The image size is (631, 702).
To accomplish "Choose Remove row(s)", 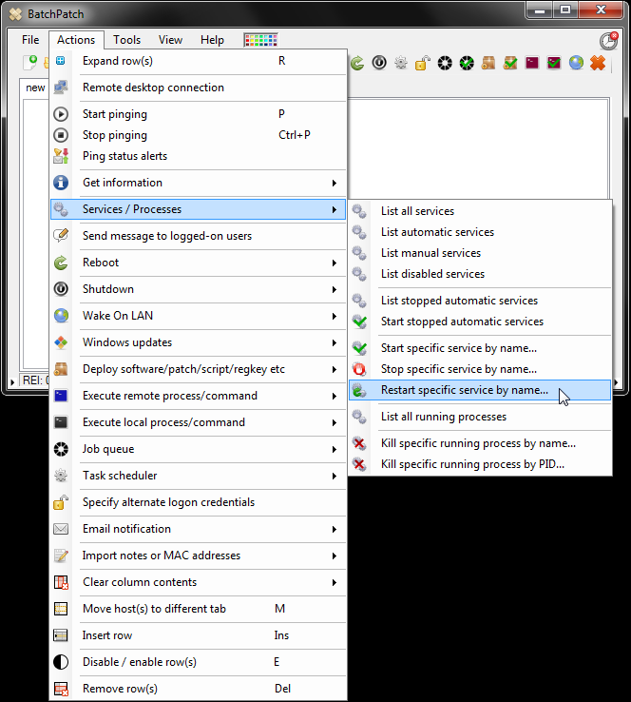I will click(x=199, y=689).
